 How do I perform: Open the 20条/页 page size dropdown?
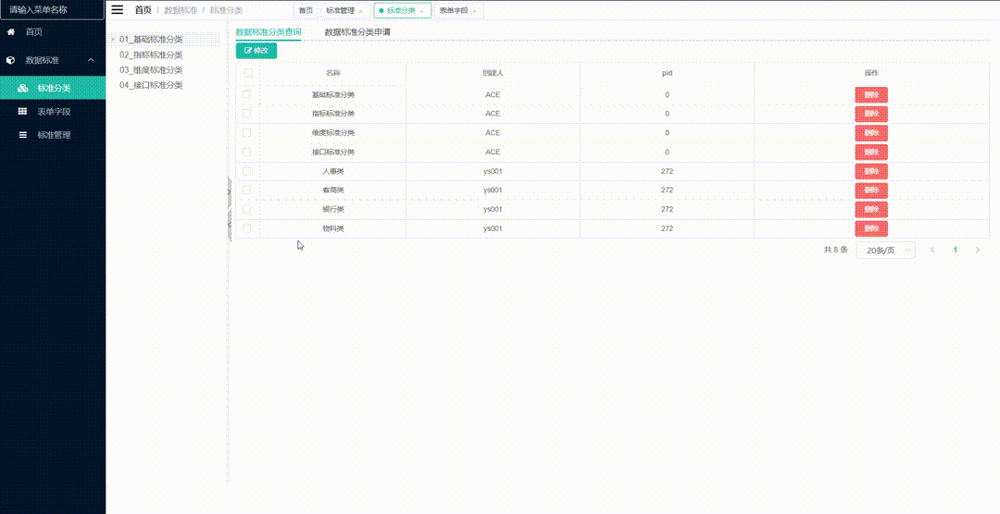(x=885, y=251)
